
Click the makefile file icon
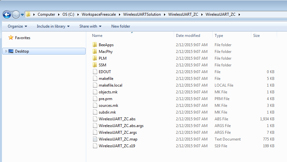pyautogui.click(x=95, y=79)
